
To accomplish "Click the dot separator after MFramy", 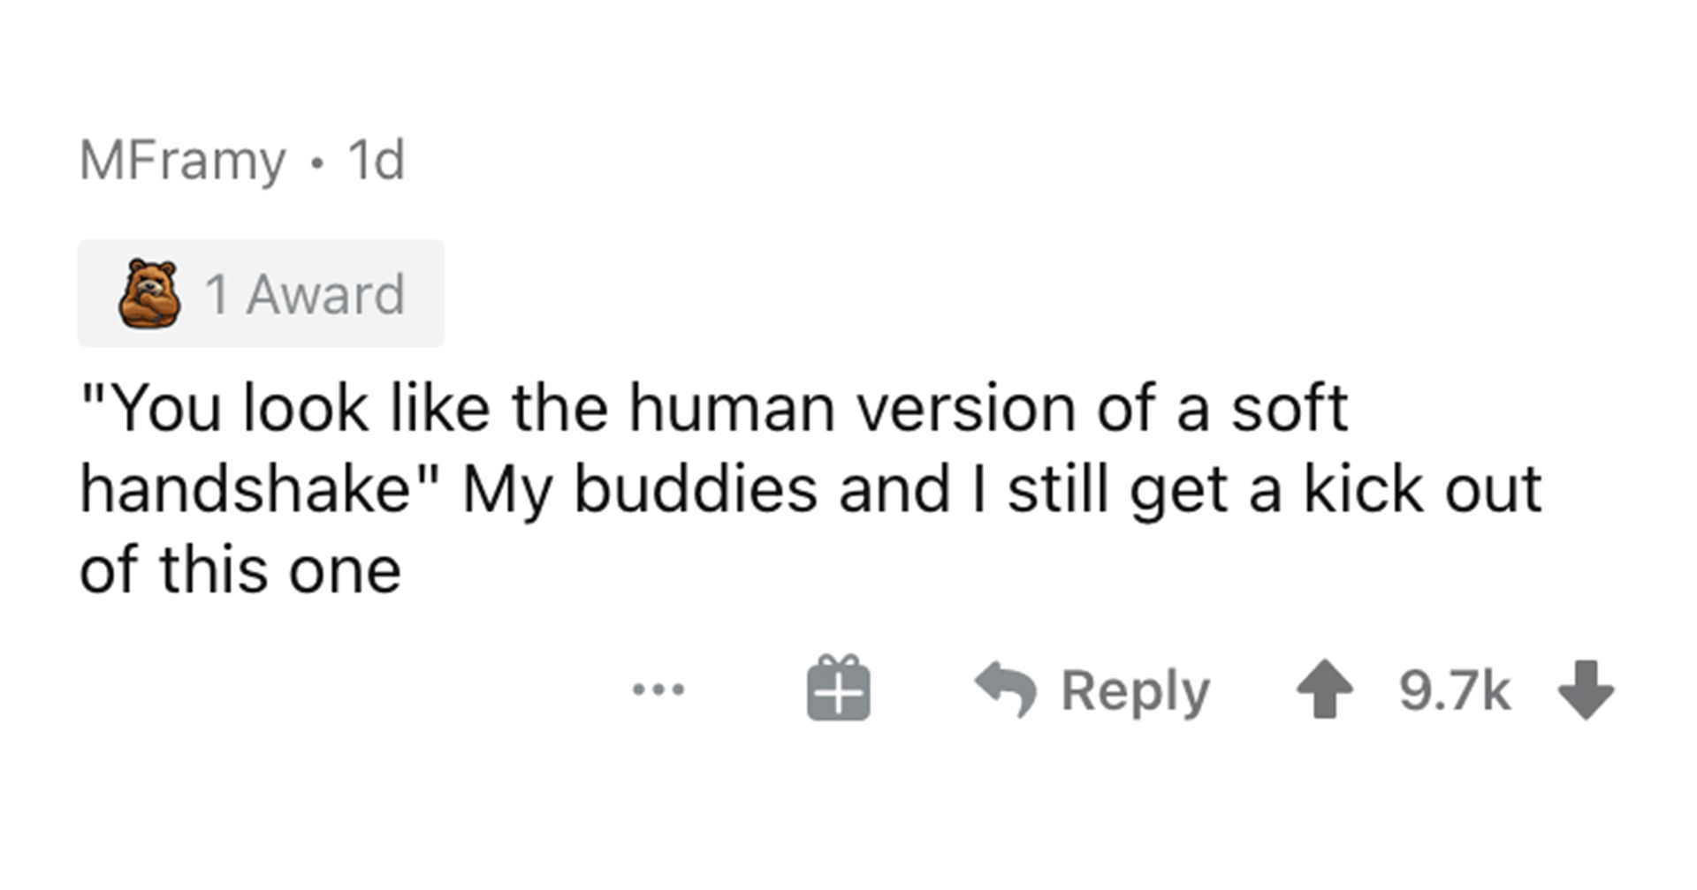I will [x=317, y=162].
